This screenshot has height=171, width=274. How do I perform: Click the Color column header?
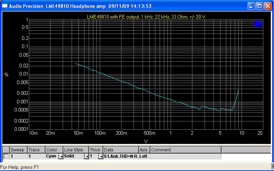55,150
